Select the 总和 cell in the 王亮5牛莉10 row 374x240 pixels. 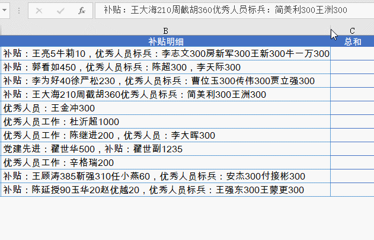[x=352, y=53]
